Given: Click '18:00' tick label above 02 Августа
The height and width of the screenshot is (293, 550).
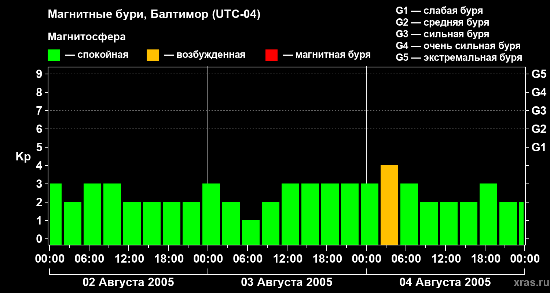Looking at the screenshot, I should (168, 259).
